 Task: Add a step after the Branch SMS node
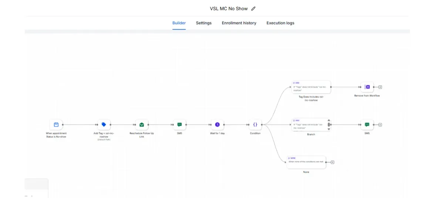pyautogui.click(x=380, y=125)
